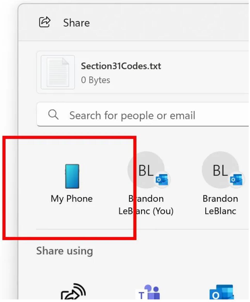This screenshot has width=250, height=302.
Task: Select the My Phone device icon
Action: [x=72, y=176]
